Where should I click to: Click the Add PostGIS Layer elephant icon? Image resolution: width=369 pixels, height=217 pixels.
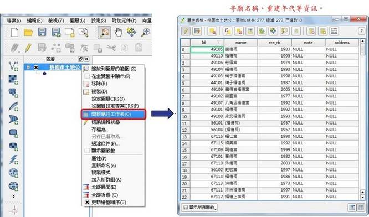13,92
